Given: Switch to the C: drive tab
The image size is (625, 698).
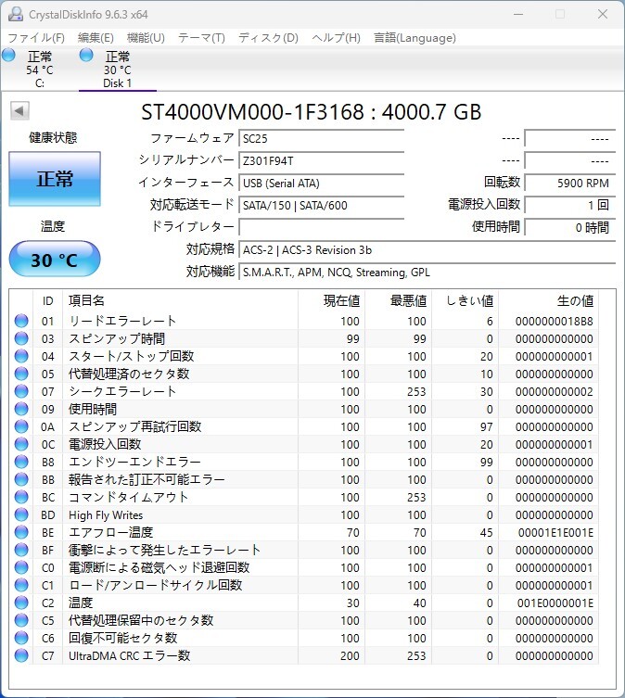Looking at the screenshot, I should pos(39,69).
